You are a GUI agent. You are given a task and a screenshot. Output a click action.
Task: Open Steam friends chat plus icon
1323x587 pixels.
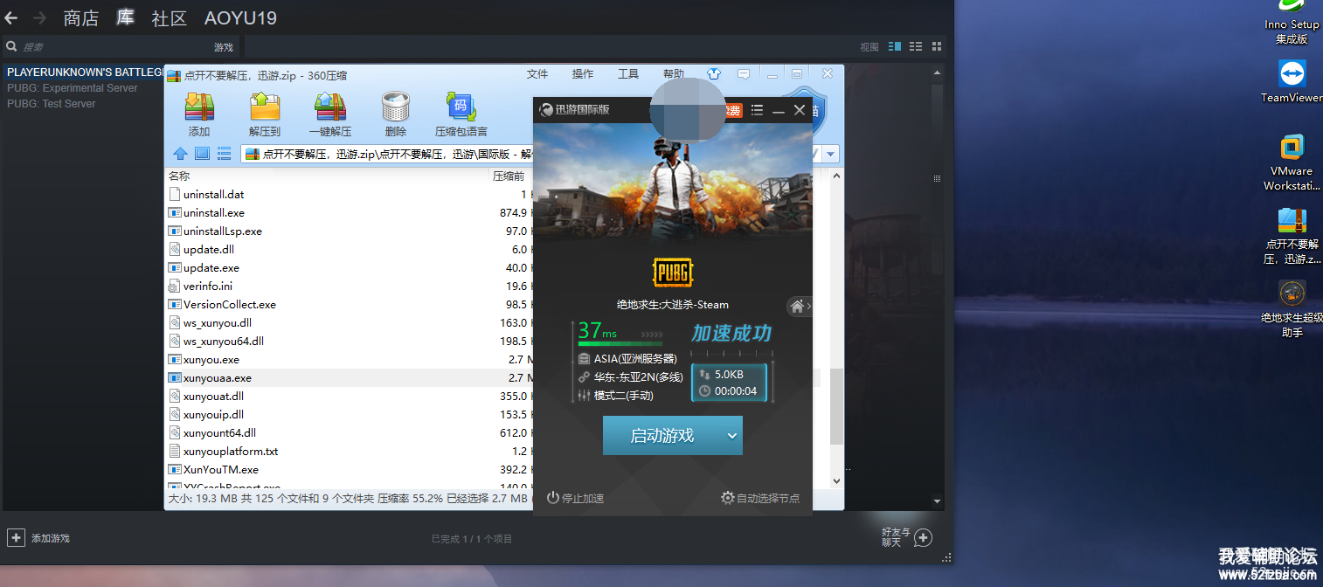tap(923, 537)
